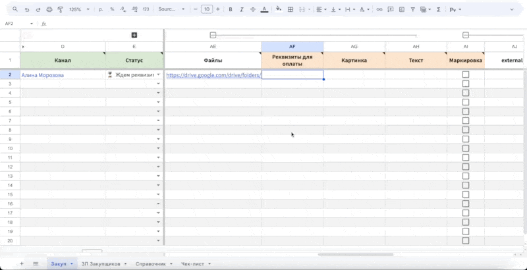Open the Google Drive folder link
Screen dimensions: 527x270
213,75
